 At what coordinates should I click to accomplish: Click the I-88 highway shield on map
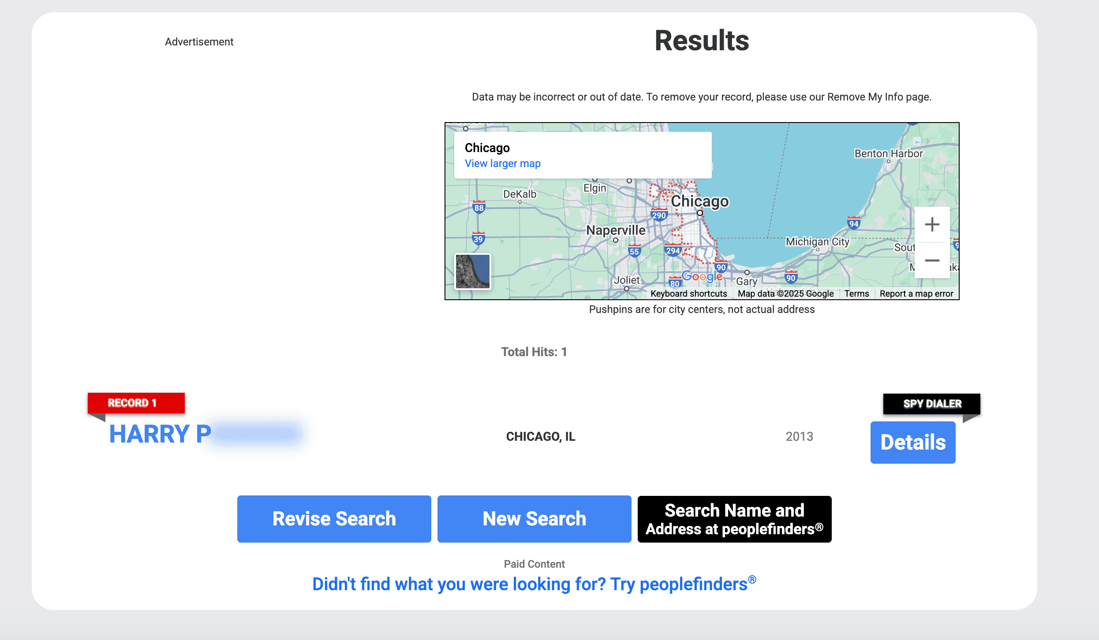[478, 208]
